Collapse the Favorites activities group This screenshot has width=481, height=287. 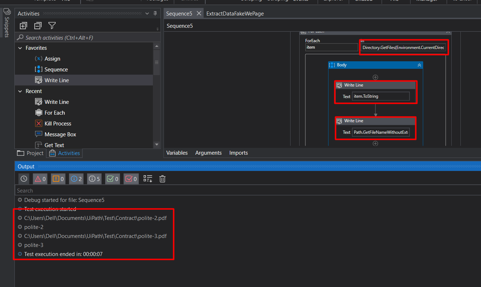(x=20, y=48)
